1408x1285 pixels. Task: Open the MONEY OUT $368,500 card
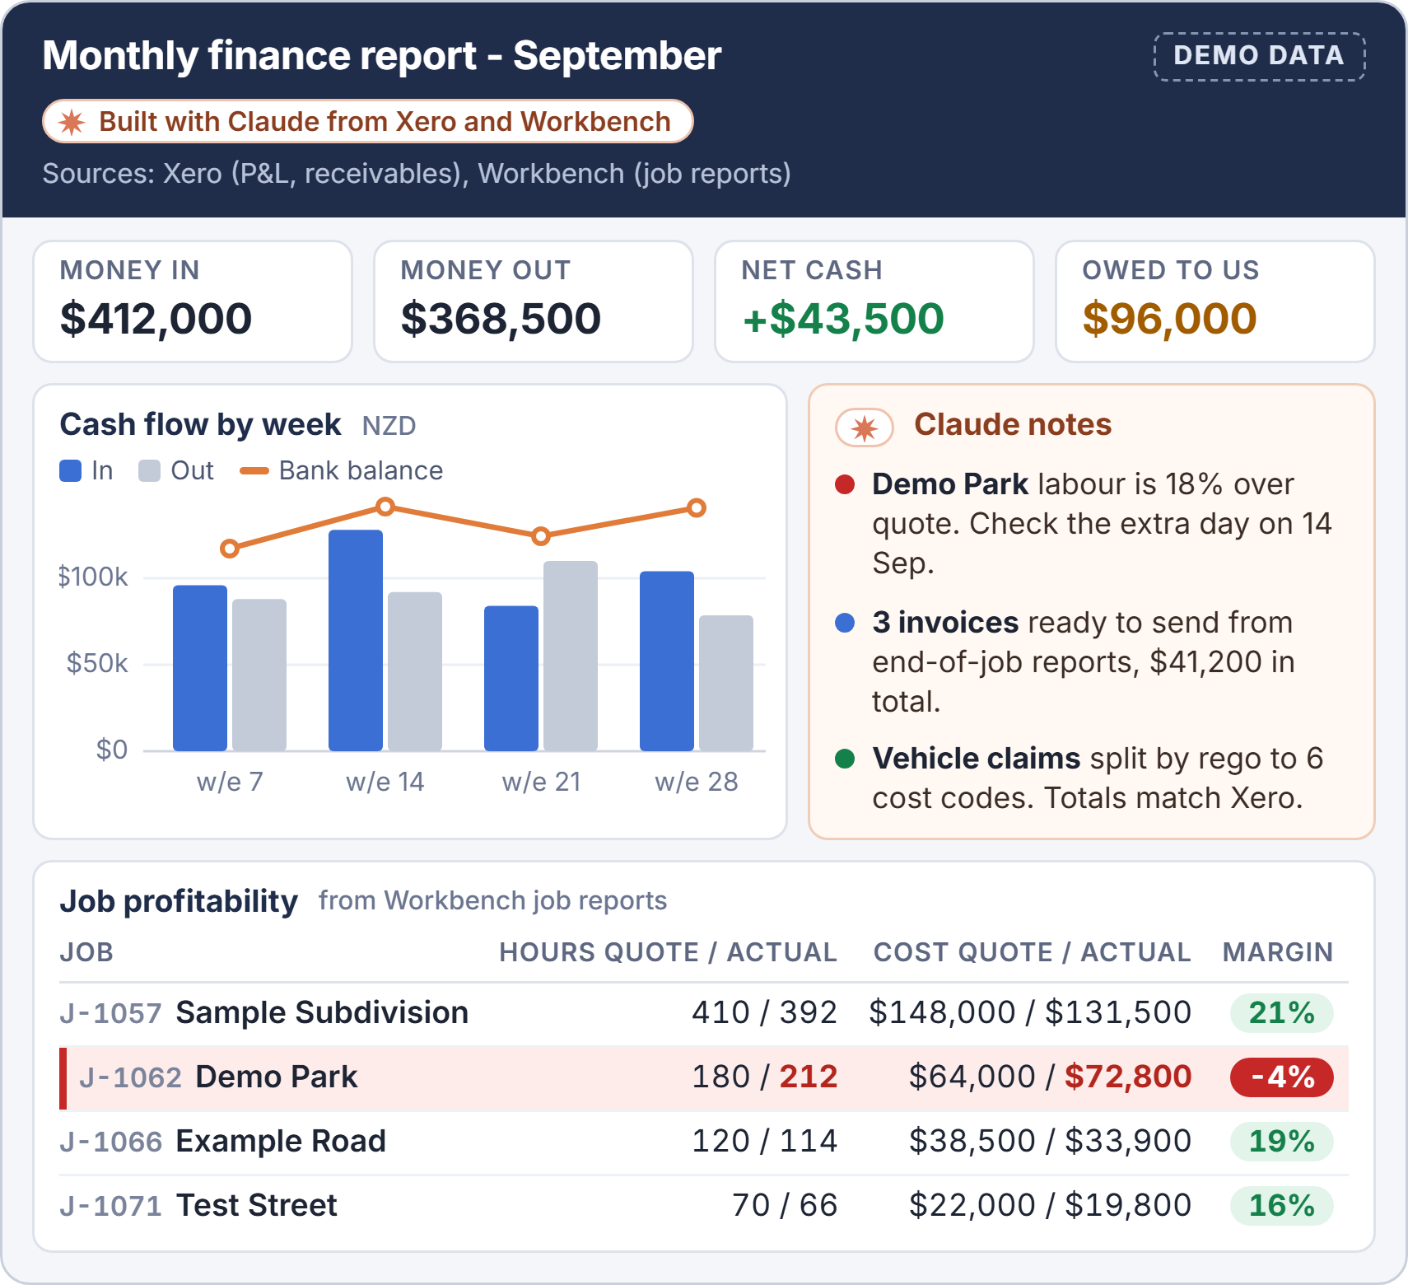[x=534, y=301]
